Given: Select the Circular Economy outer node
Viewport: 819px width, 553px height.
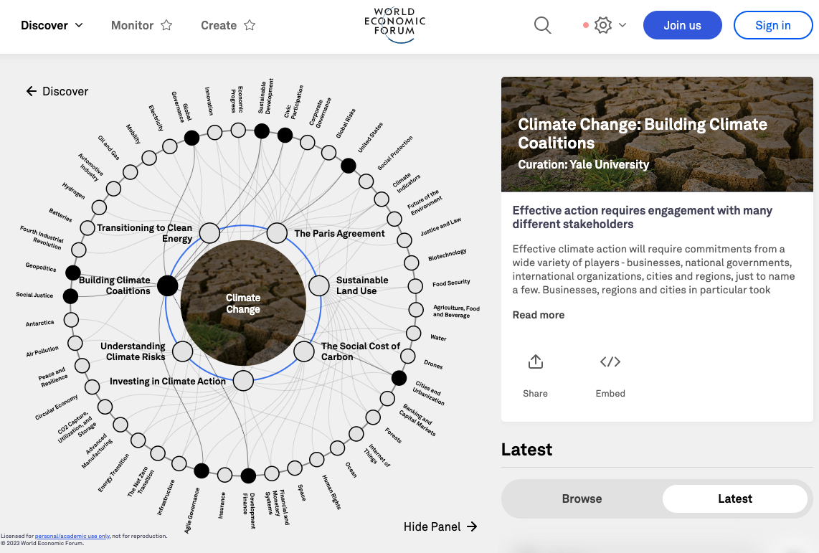Looking at the screenshot, I should [92, 387].
